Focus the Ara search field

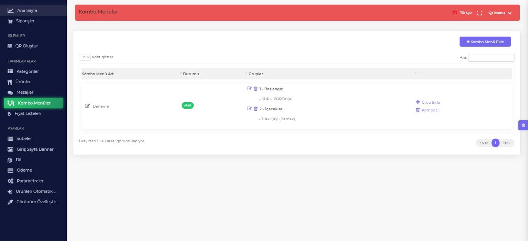click(x=491, y=57)
